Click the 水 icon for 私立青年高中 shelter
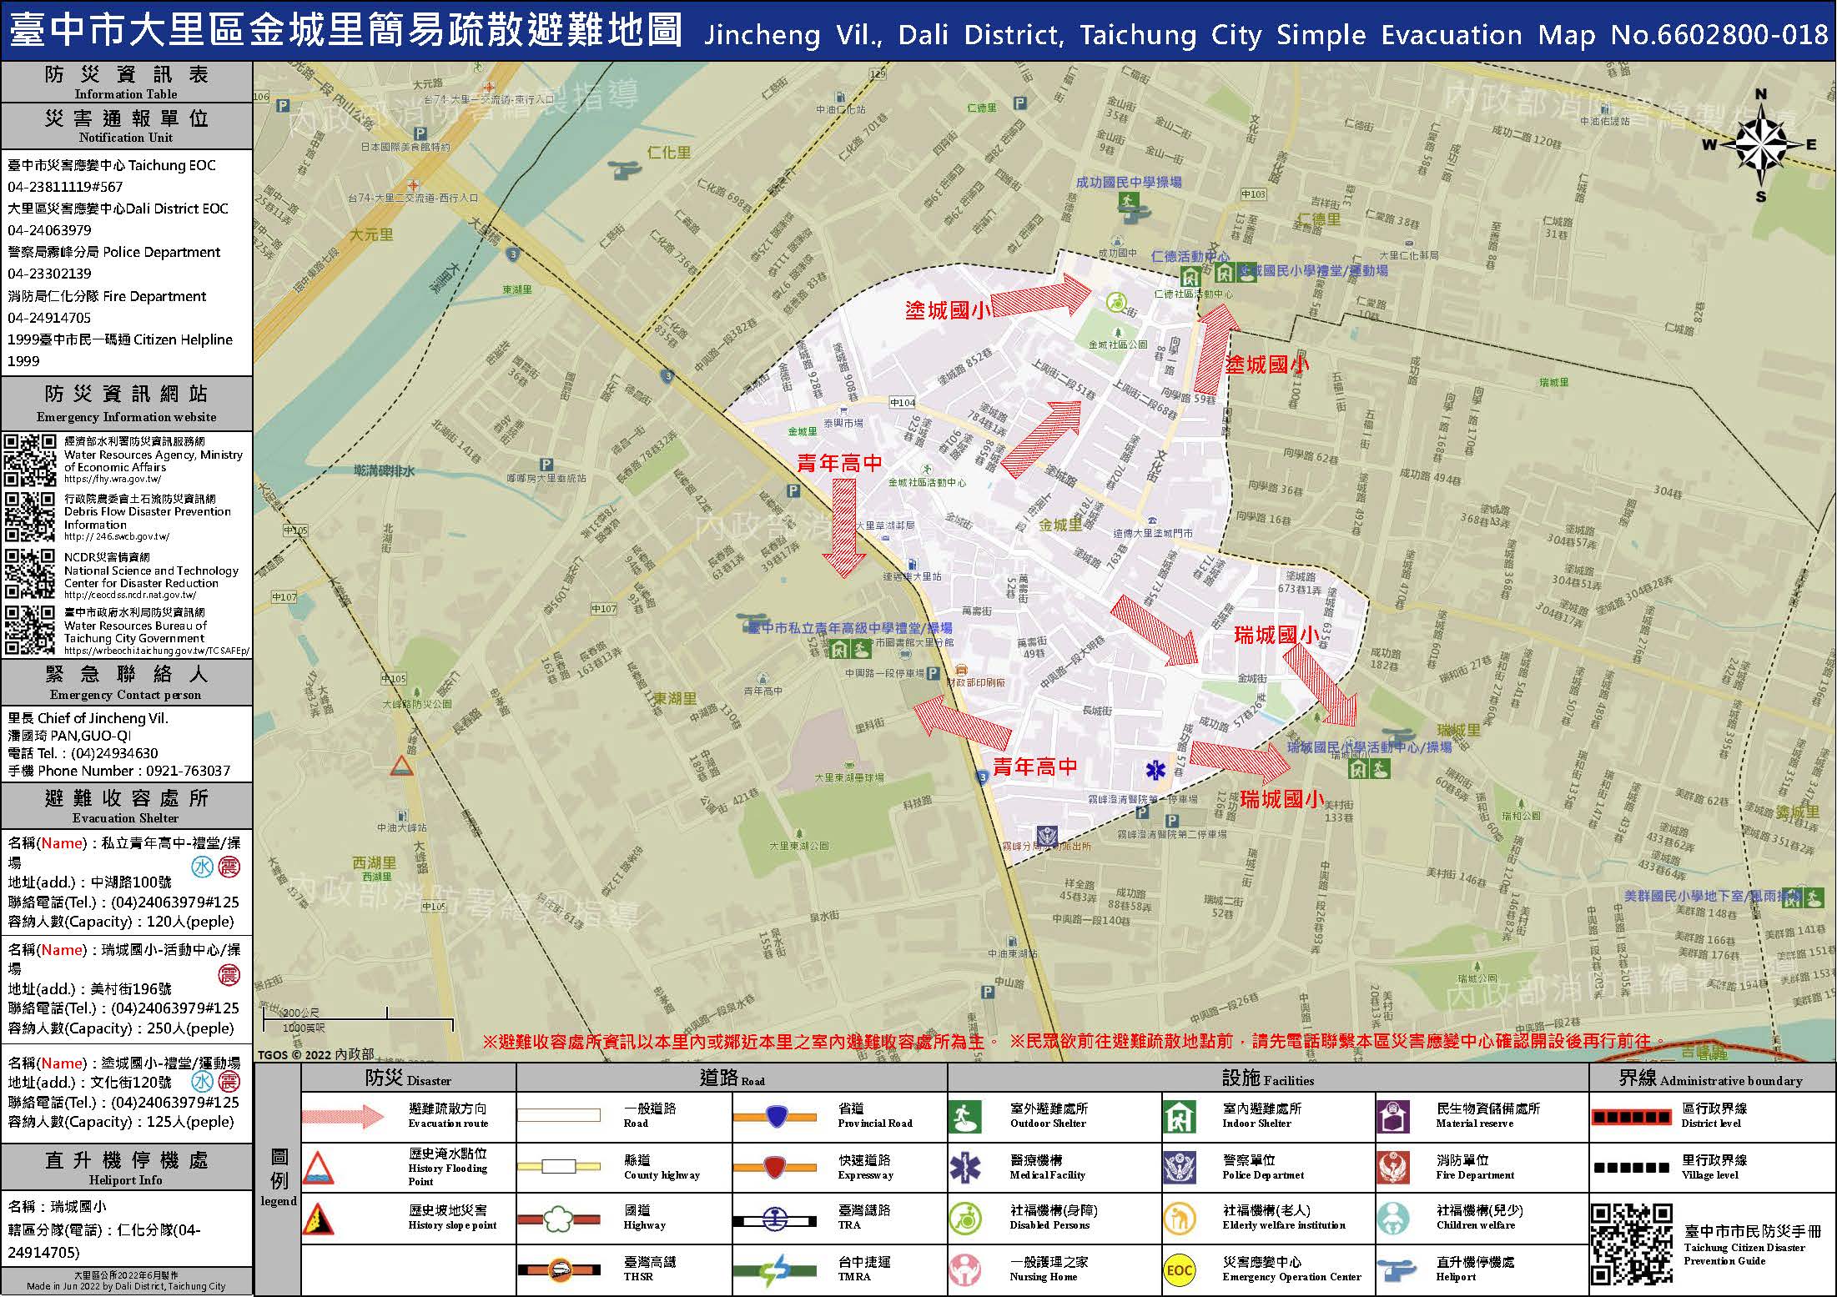This screenshot has height=1297, width=1837. coord(203,867)
